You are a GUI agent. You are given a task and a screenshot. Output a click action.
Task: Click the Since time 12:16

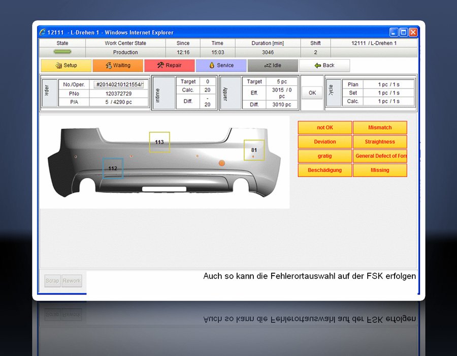tap(183, 52)
